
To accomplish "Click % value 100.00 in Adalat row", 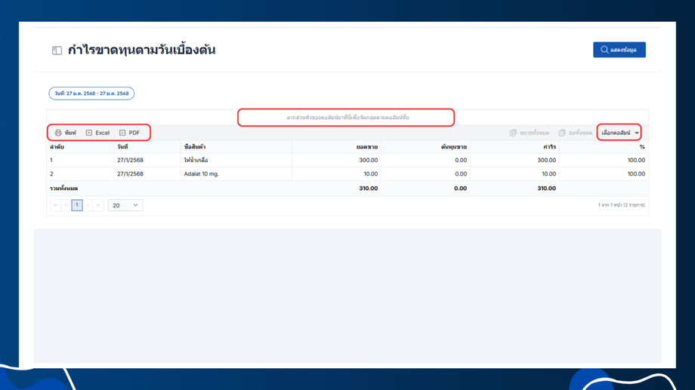I will click(x=604, y=174).
